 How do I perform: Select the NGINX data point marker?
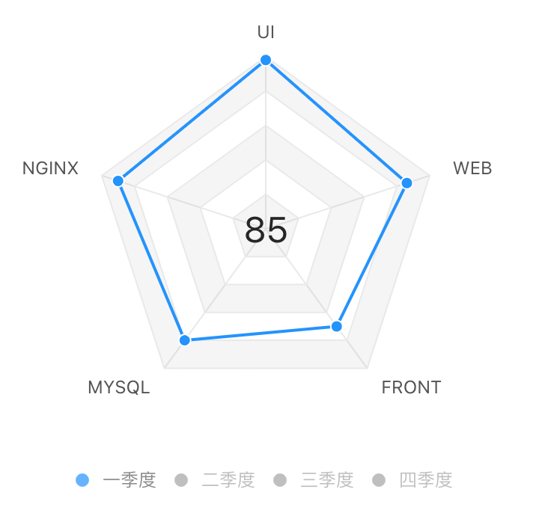pos(118,181)
